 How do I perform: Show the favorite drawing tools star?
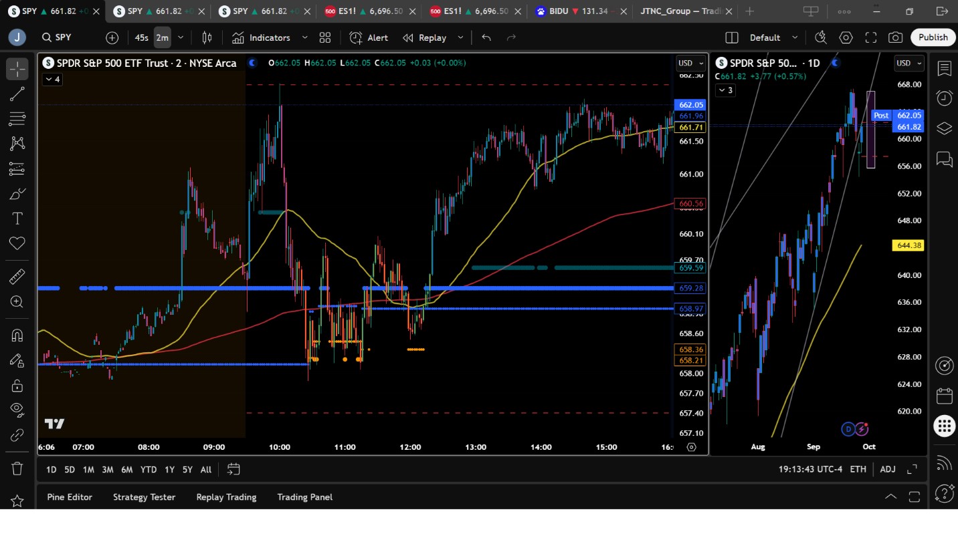point(17,501)
